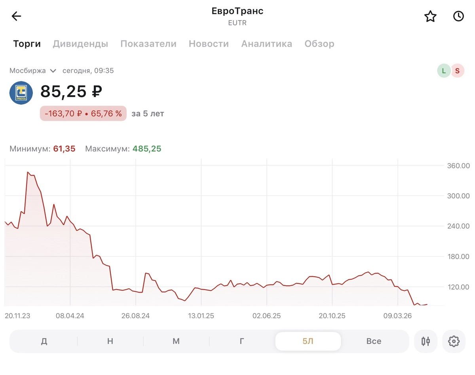Viewport: 475px width, 375px height.
Task: Tap the 02.06.25 date axis label
Action: click(267, 316)
